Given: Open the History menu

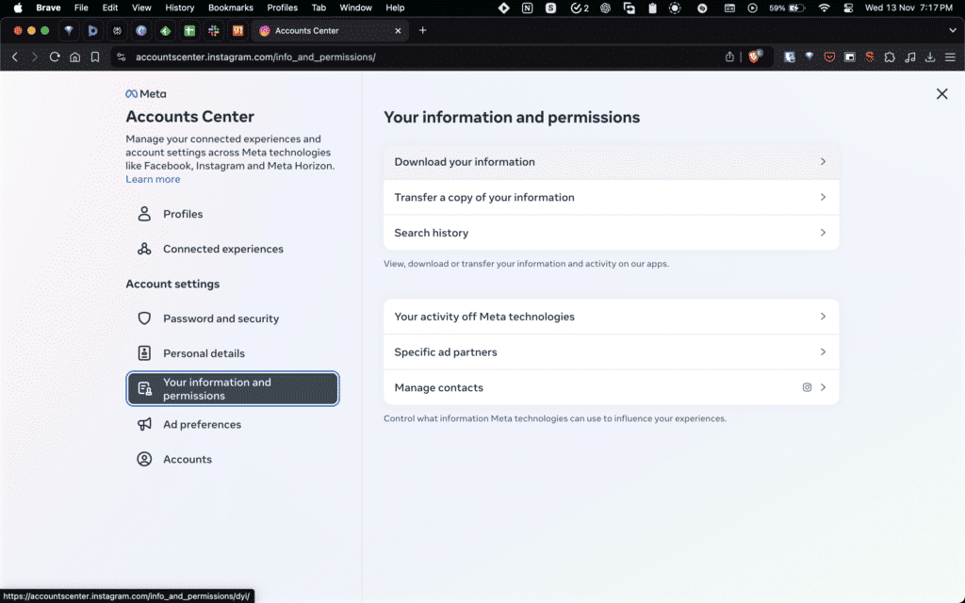Looking at the screenshot, I should 180,8.
